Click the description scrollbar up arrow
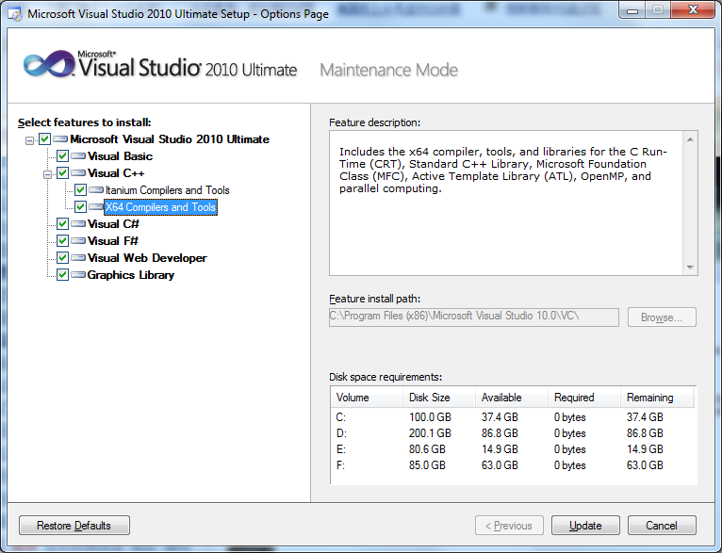This screenshot has height=553, width=722. [x=690, y=139]
